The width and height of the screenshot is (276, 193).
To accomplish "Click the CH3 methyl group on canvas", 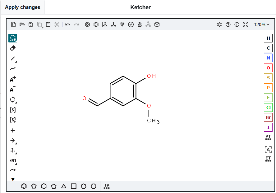I will tap(153, 121).
